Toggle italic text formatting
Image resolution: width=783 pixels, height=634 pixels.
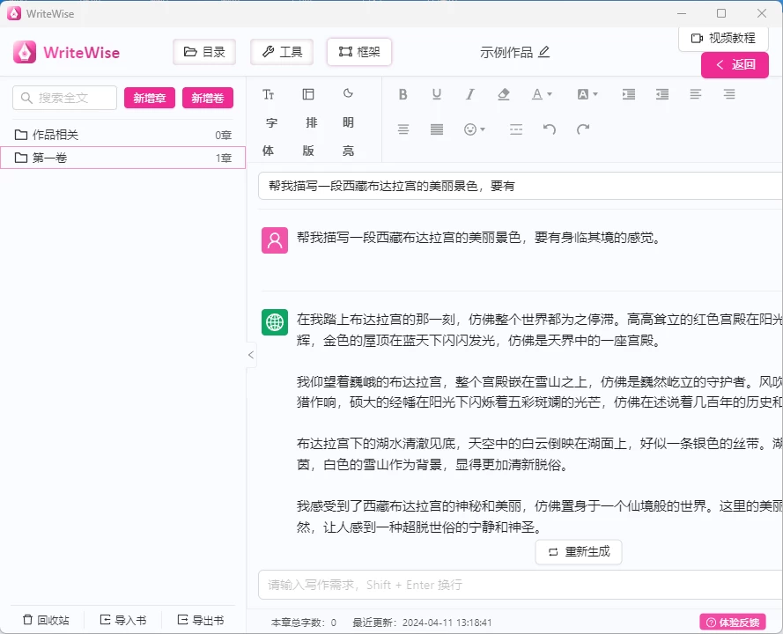click(470, 94)
